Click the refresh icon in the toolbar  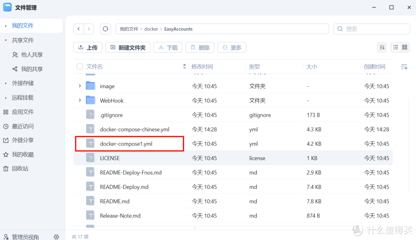106,29
